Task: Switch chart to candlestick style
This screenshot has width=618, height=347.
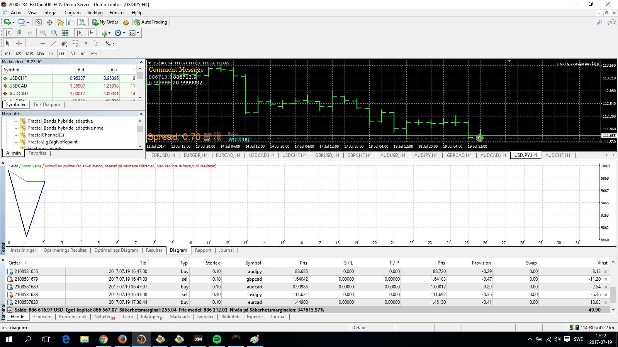Action: (x=19, y=33)
